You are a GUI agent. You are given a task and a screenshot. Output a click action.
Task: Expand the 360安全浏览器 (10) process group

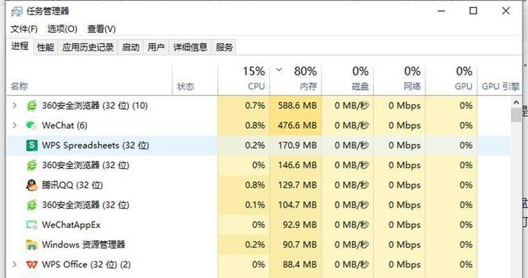point(15,106)
